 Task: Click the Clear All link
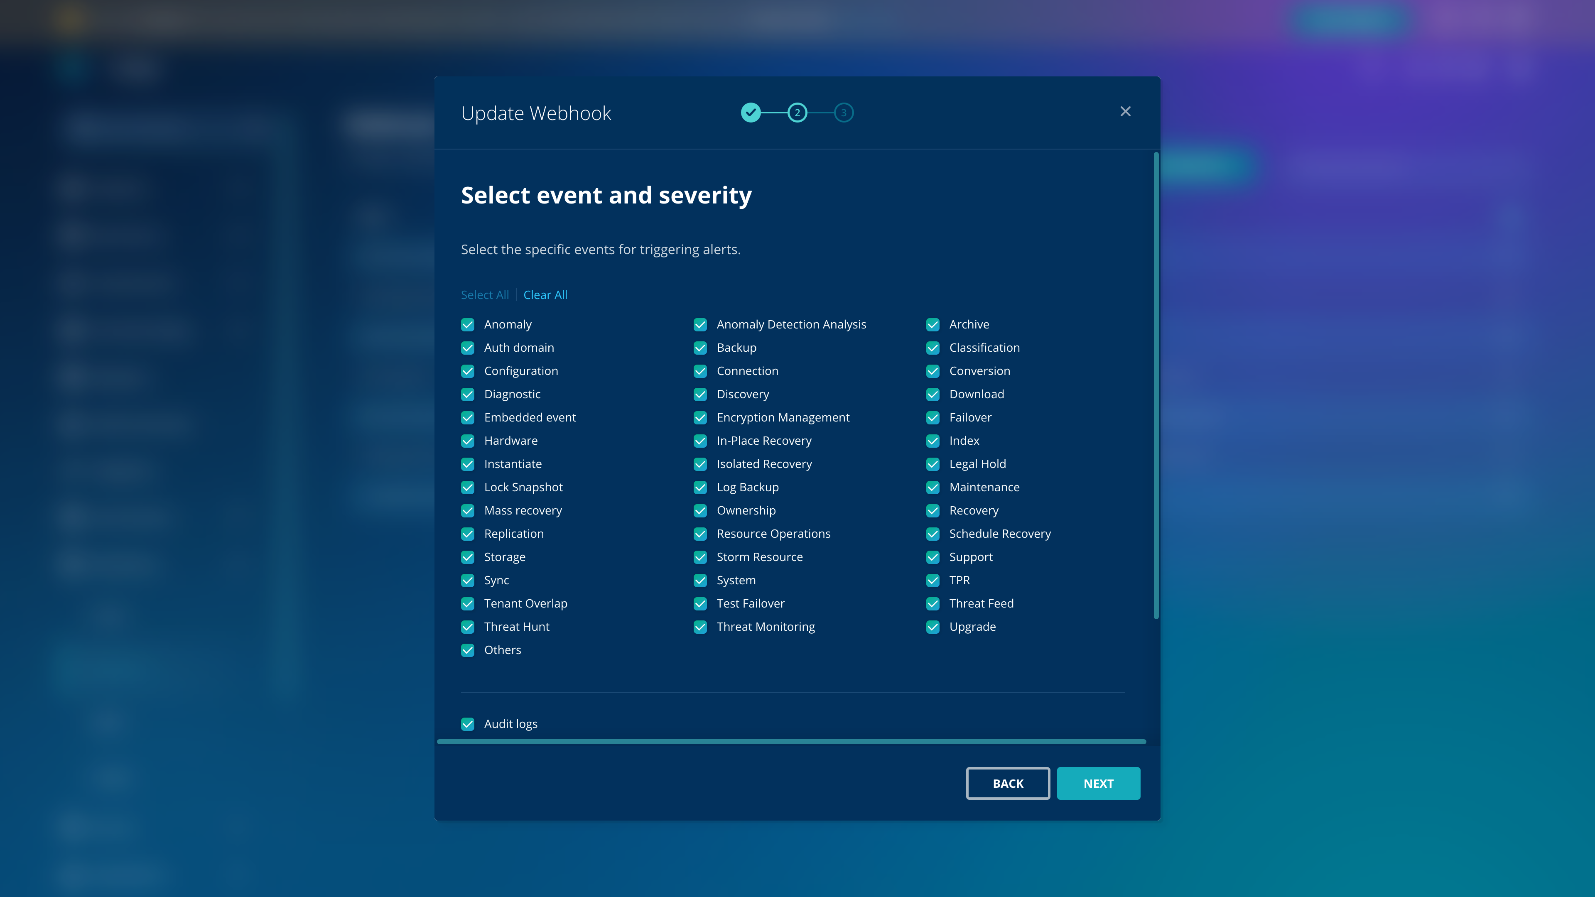tap(545, 295)
